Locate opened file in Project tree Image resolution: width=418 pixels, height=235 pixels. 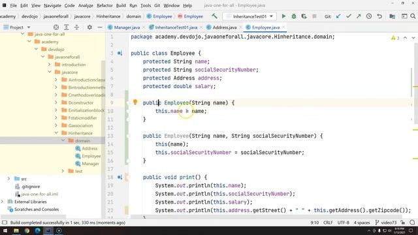coord(56,27)
